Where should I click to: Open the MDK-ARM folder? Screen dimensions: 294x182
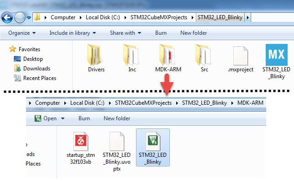tap(168, 58)
